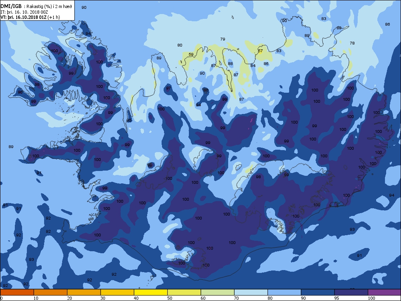Screen dimensions: 401x301
Task: Click the legend scale tick label '70'
Action: [237, 298]
